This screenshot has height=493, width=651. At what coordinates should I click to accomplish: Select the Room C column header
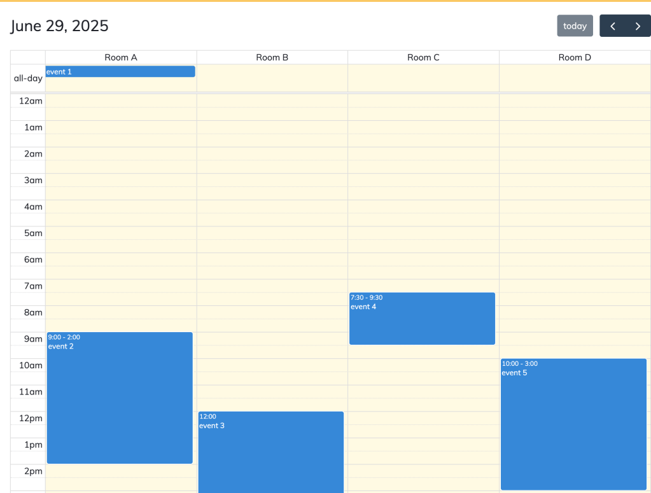(x=423, y=57)
